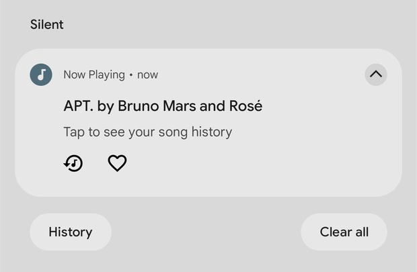This screenshot has width=417, height=272.
Task: Select the 'Now Playing' app name label
Action: click(94, 75)
